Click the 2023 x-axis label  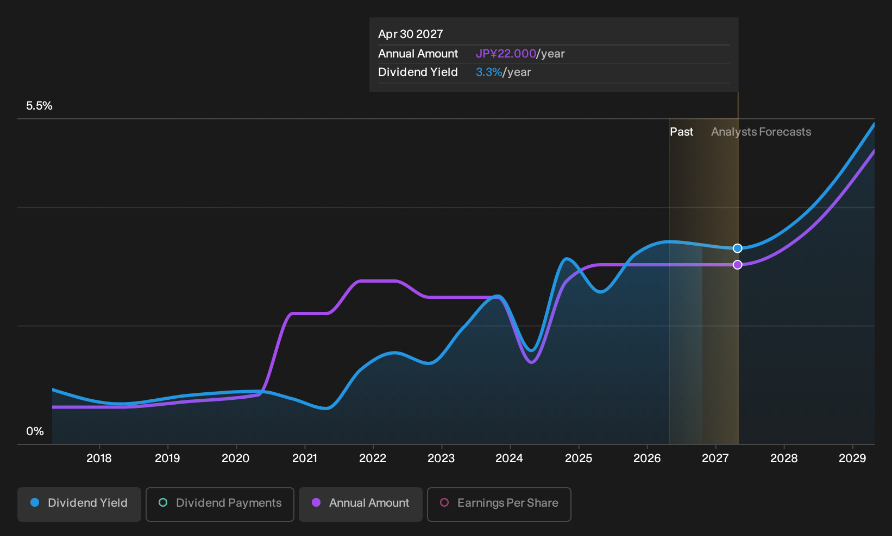tap(441, 458)
